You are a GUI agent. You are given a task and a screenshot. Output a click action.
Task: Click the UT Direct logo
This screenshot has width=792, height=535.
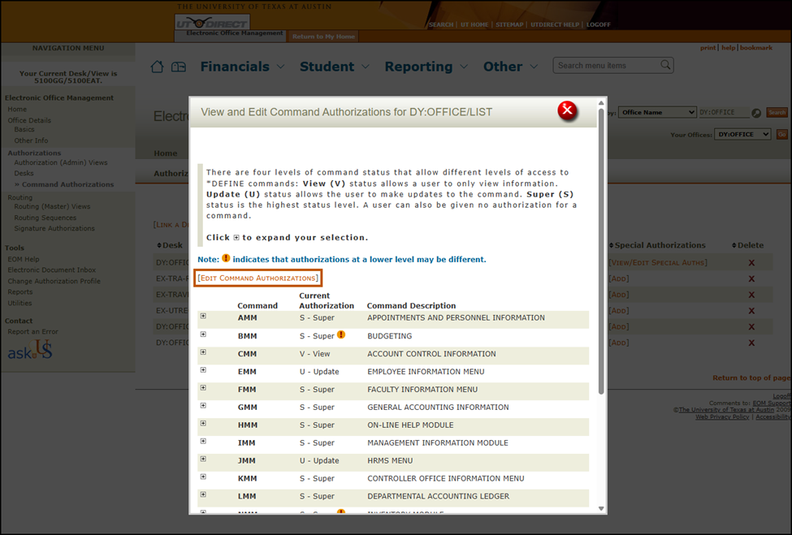212,23
